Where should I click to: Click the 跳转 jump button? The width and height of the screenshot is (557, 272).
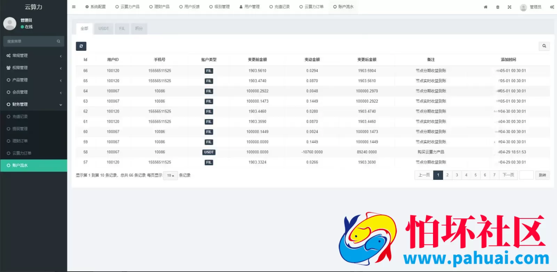542,175
